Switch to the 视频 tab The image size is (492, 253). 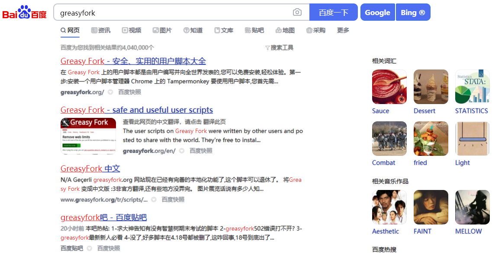pos(132,30)
